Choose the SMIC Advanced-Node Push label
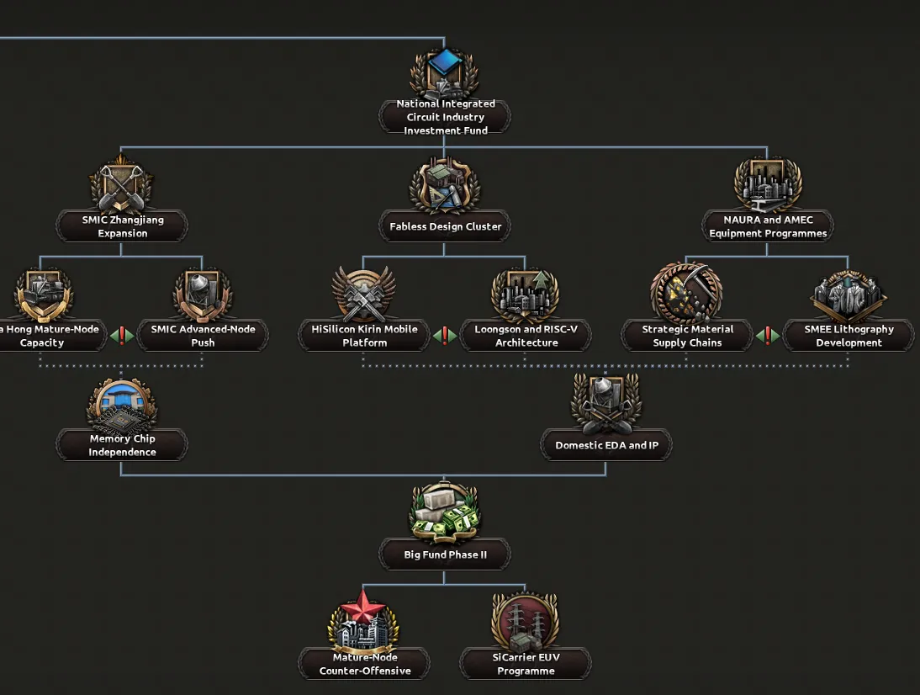The height and width of the screenshot is (695, 920). coord(203,336)
